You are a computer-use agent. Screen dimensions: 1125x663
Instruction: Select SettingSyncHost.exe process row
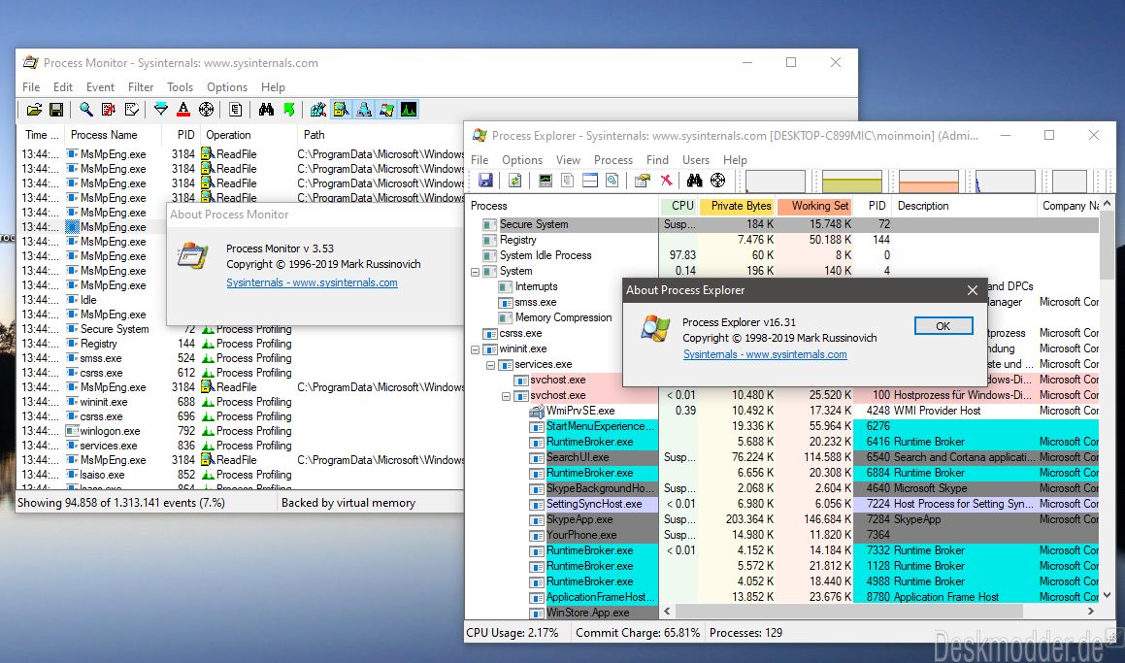(782, 505)
